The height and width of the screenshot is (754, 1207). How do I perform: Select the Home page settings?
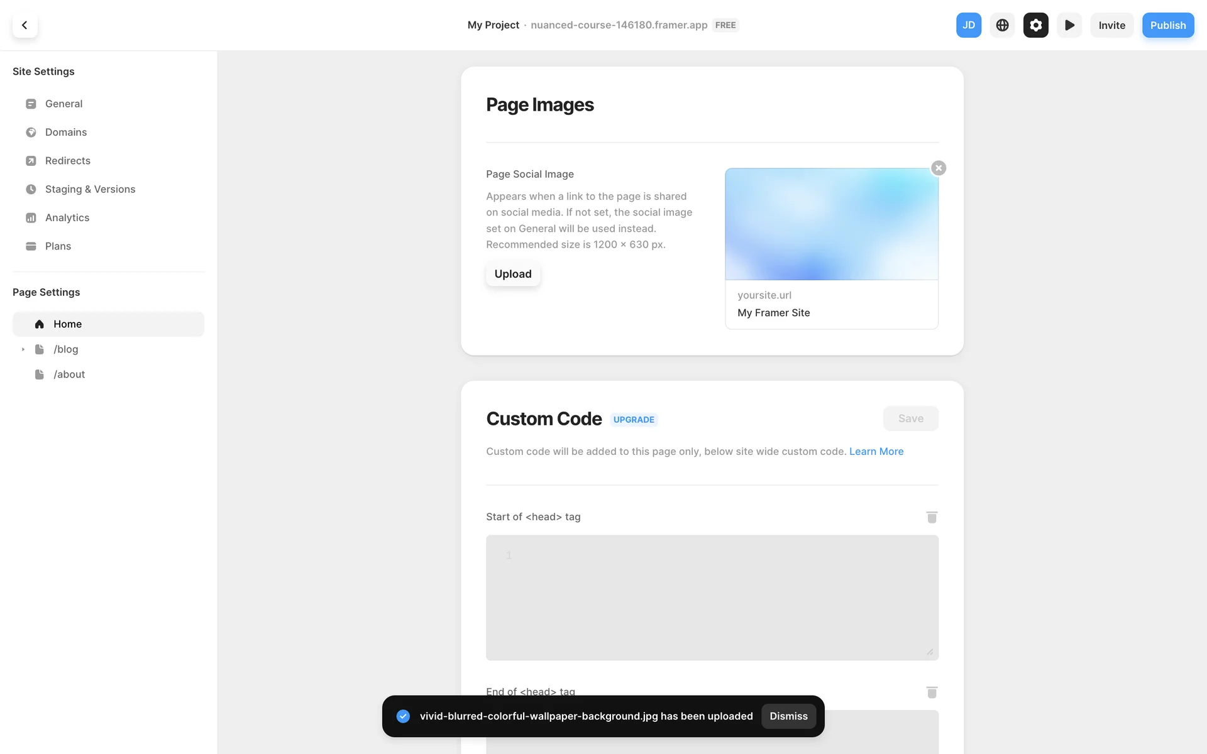click(67, 324)
